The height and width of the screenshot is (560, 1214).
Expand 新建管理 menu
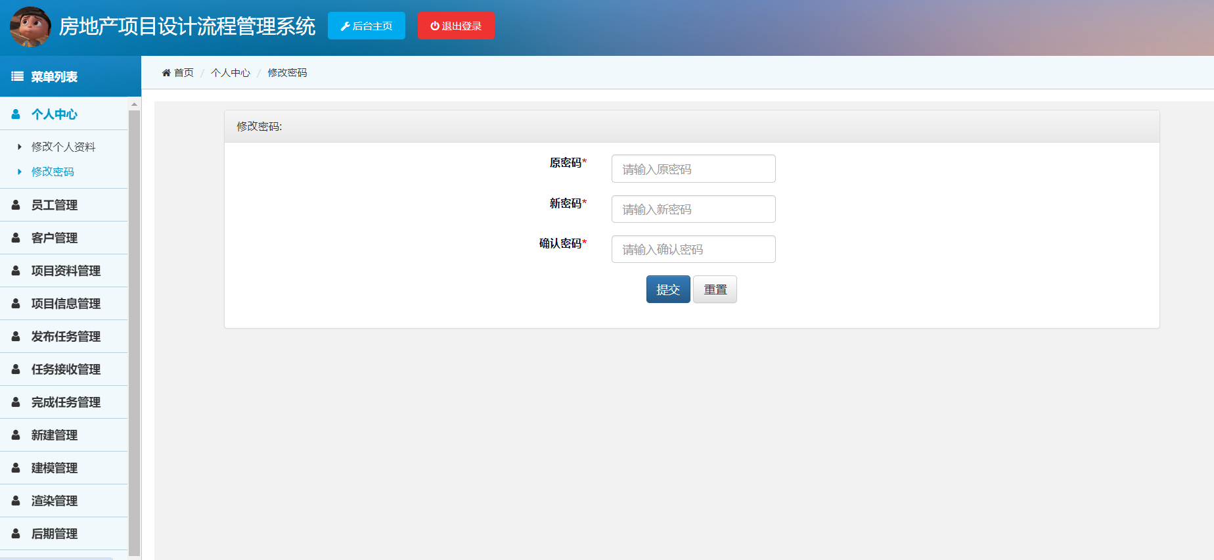[64, 435]
